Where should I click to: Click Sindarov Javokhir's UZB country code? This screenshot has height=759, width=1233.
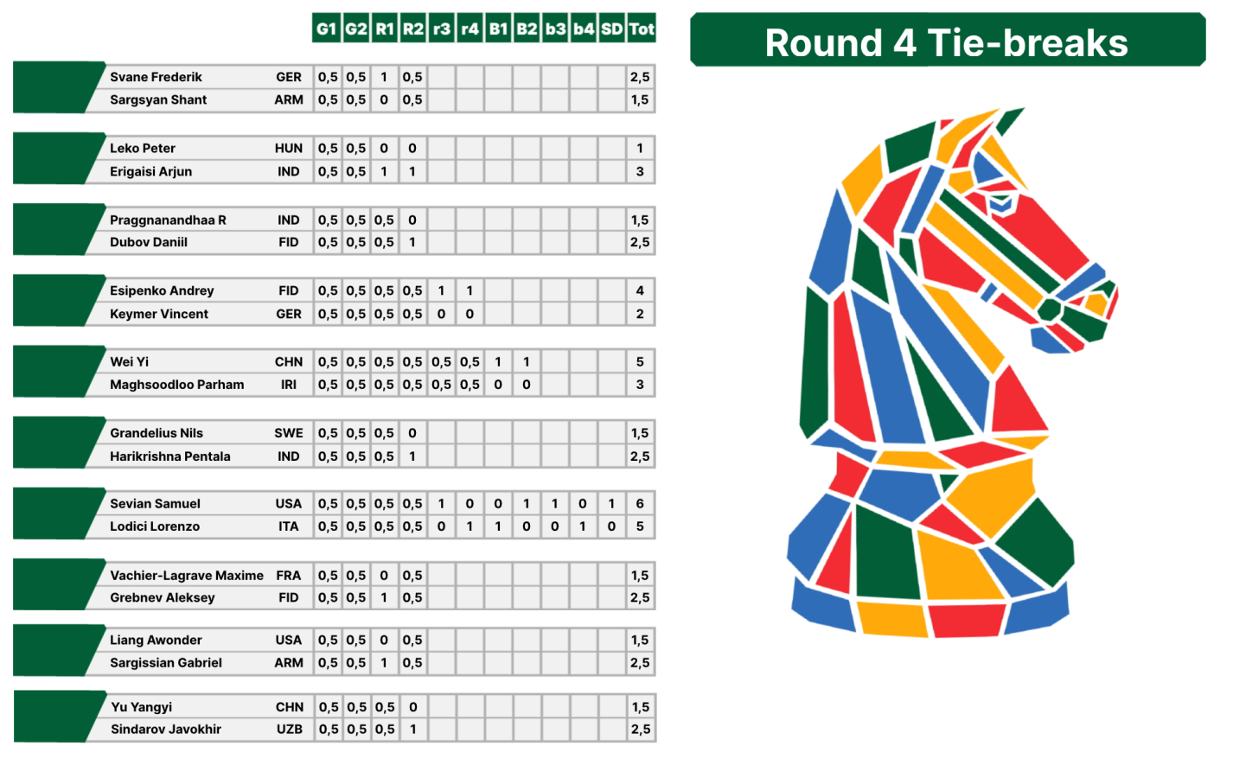point(290,729)
